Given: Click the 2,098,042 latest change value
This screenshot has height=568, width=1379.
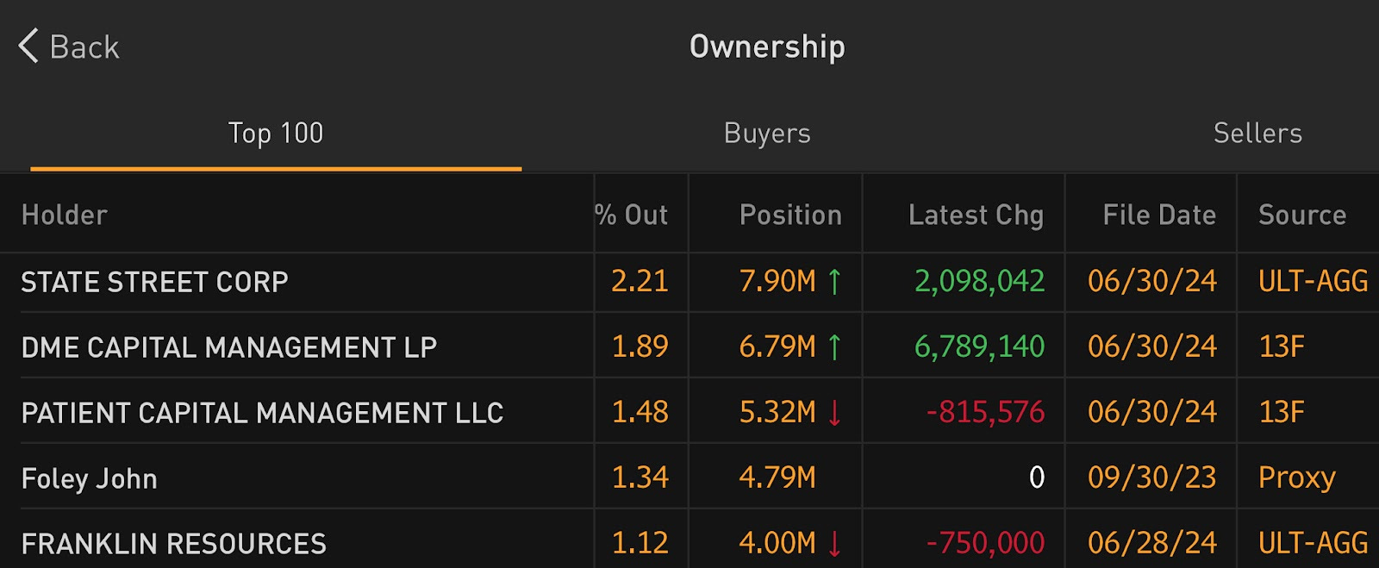Looking at the screenshot, I should click(x=979, y=282).
